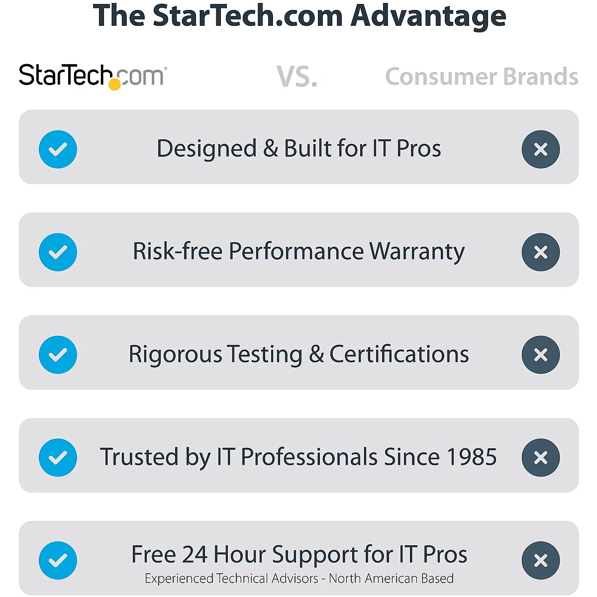
Task: Click the X icon in Risk-free Performance Warranty row
Action: [541, 252]
